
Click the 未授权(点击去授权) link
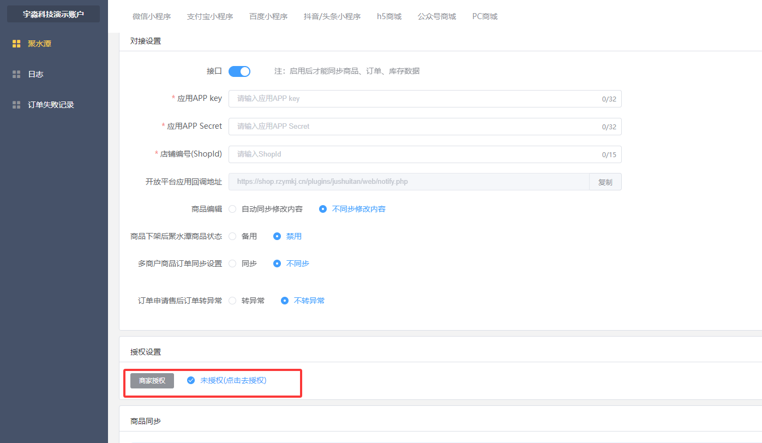(233, 380)
